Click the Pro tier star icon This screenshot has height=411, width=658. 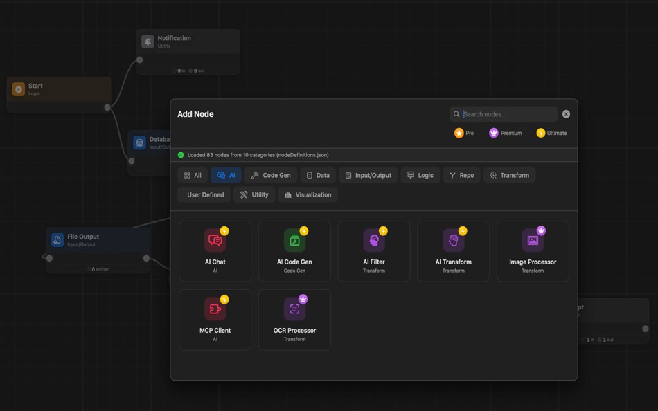tap(459, 133)
